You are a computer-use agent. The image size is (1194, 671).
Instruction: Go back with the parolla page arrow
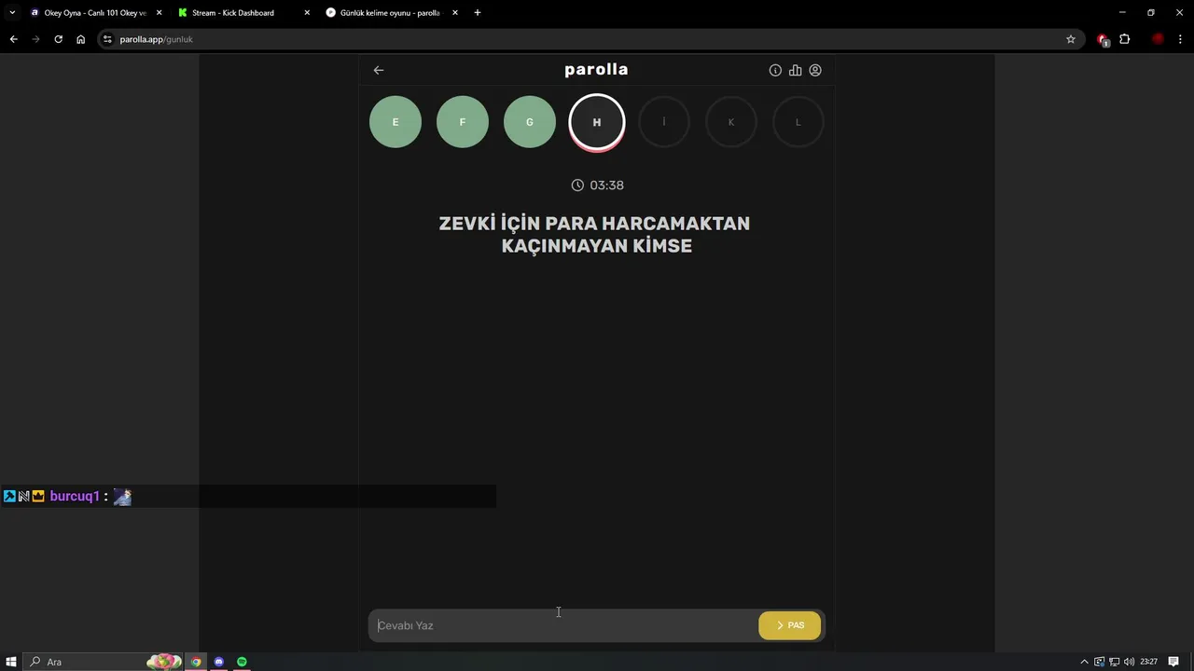[x=379, y=70]
